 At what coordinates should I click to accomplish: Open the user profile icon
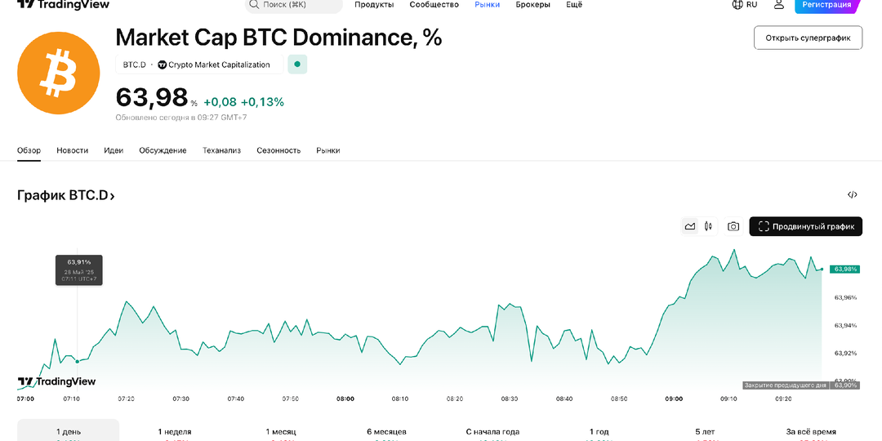(779, 5)
